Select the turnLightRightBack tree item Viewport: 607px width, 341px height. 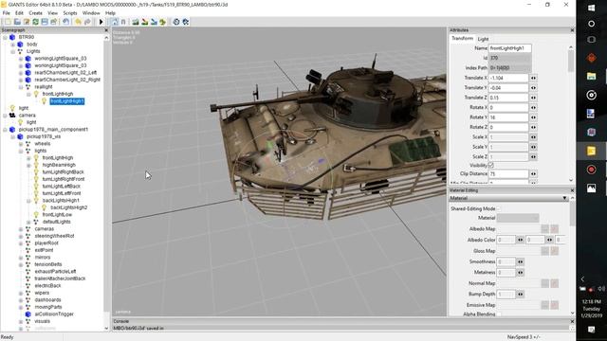(64, 172)
